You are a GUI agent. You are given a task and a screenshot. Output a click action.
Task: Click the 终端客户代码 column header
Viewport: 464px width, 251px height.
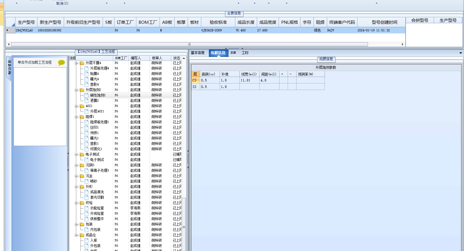(342, 22)
